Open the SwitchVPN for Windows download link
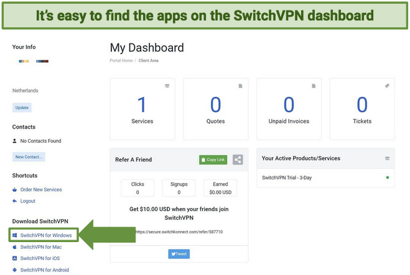 [46, 235]
